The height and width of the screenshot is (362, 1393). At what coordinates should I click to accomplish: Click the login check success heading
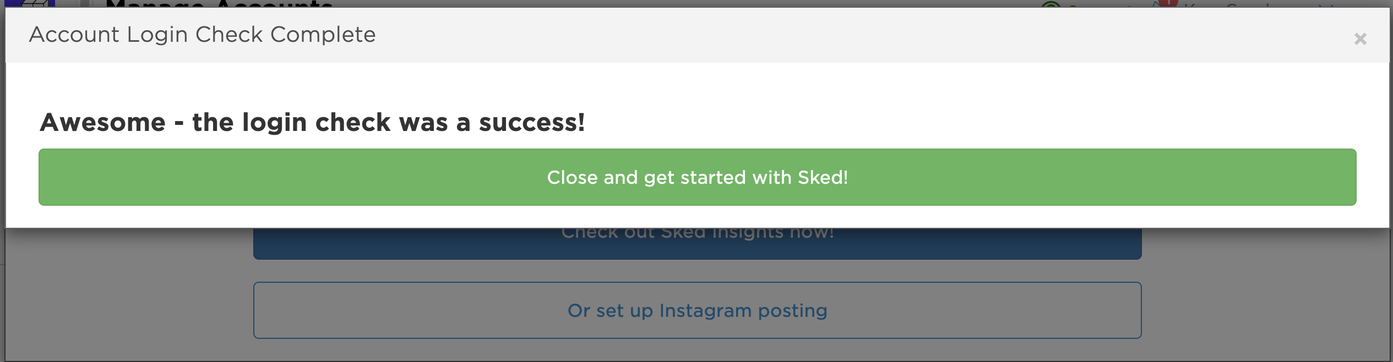pos(312,122)
